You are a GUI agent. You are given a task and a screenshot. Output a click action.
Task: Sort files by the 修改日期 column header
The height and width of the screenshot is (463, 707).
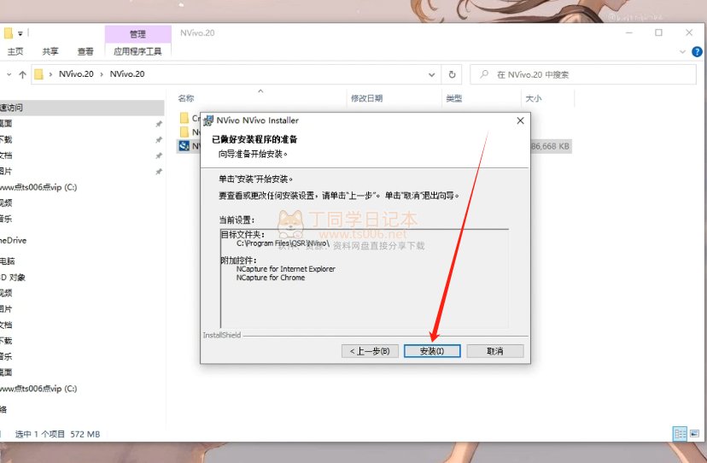point(366,99)
